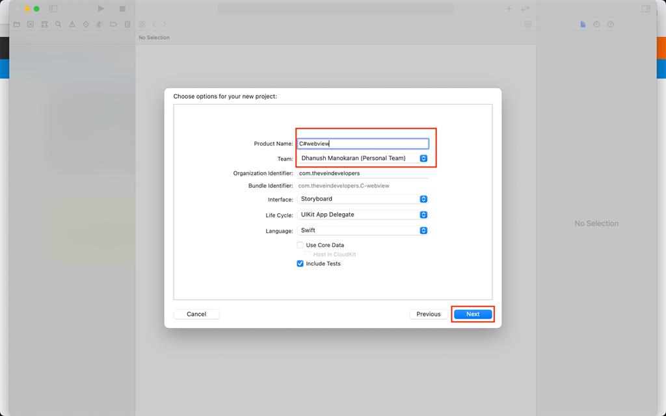The width and height of the screenshot is (666, 416).
Task: Select the Find navigator magnifier
Action: click(58, 24)
